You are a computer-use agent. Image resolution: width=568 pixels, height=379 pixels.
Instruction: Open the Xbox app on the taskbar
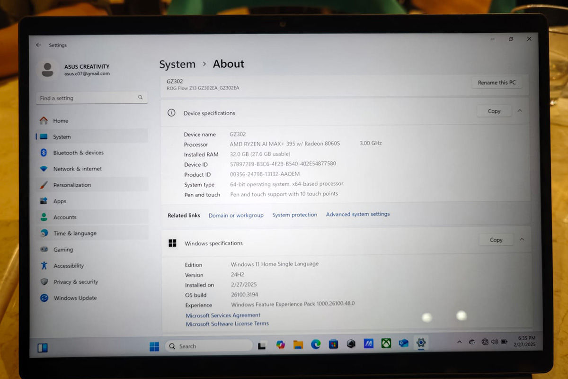(x=386, y=343)
